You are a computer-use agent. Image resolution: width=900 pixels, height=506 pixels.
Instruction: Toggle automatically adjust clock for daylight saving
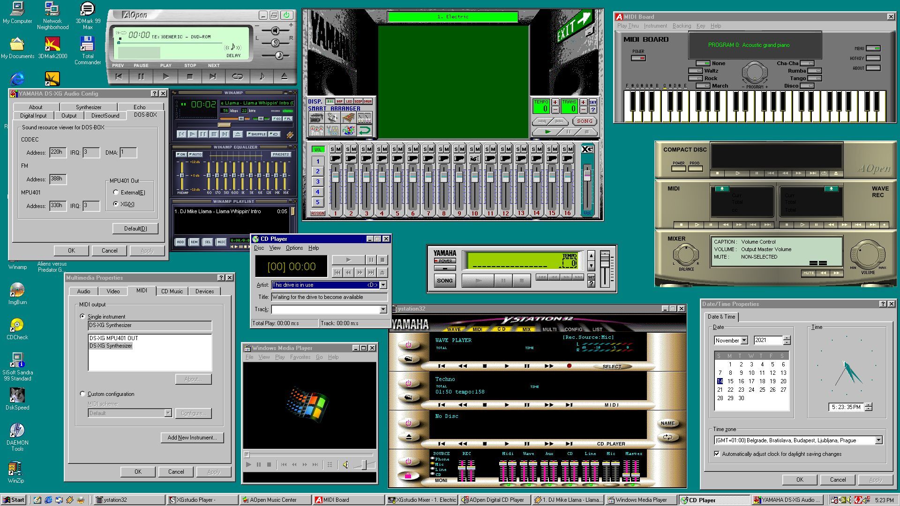pos(717,454)
